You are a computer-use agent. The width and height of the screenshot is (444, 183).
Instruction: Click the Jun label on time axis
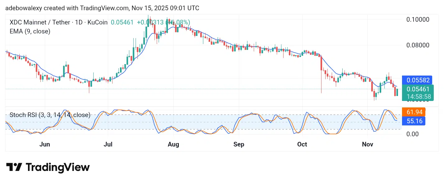tap(45, 145)
